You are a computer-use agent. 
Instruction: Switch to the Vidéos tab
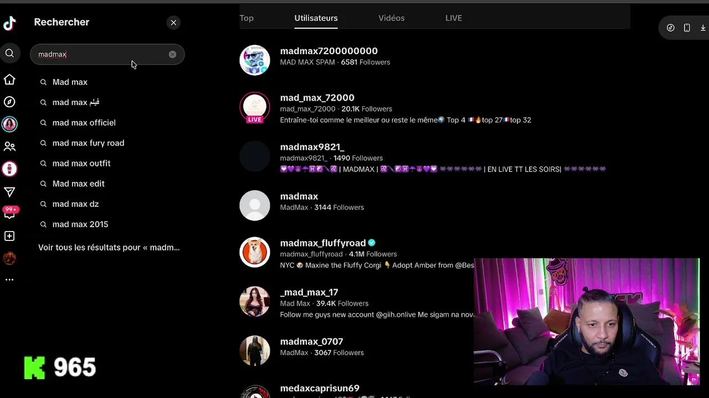(391, 18)
